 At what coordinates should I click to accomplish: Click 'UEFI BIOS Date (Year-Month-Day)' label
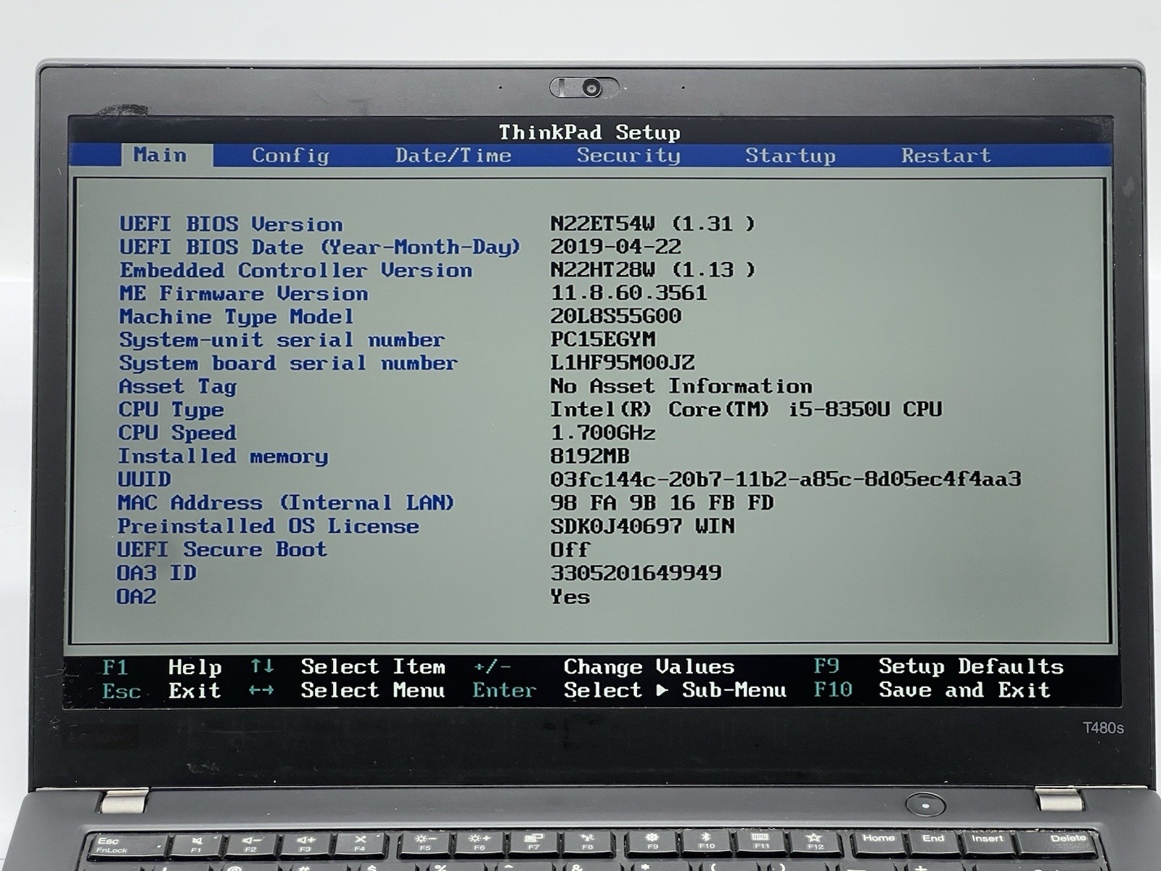[320, 247]
